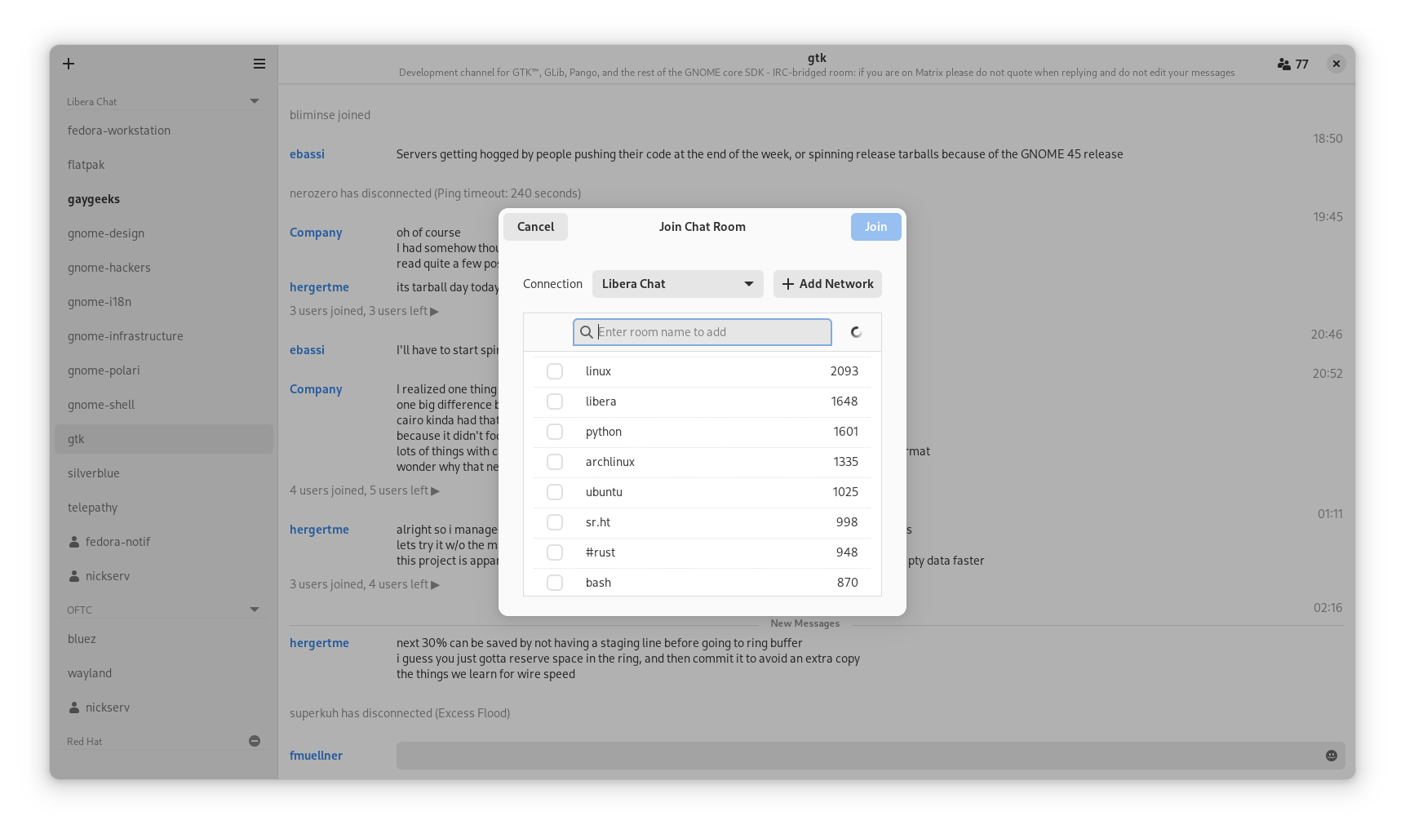Expand the Libera Chat network menu in the sidebar
1405x834 pixels.
tap(255, 101)
